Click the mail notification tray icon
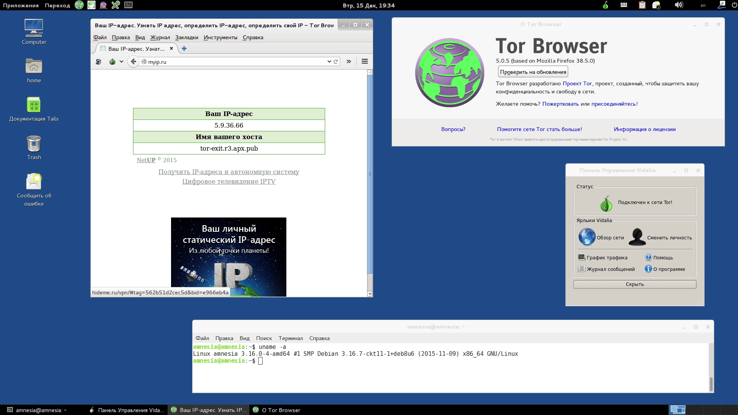 pos(657,5)
